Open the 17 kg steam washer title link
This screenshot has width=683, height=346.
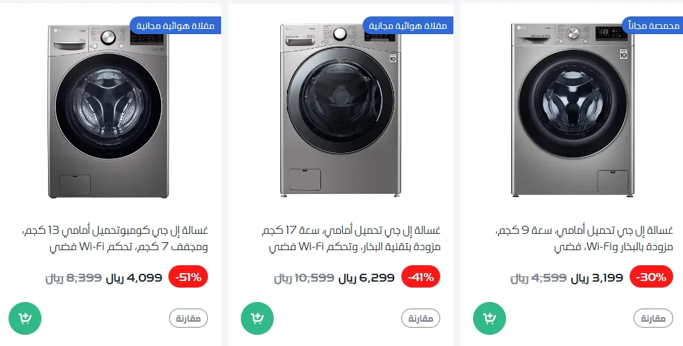click(x=351, y=239)
